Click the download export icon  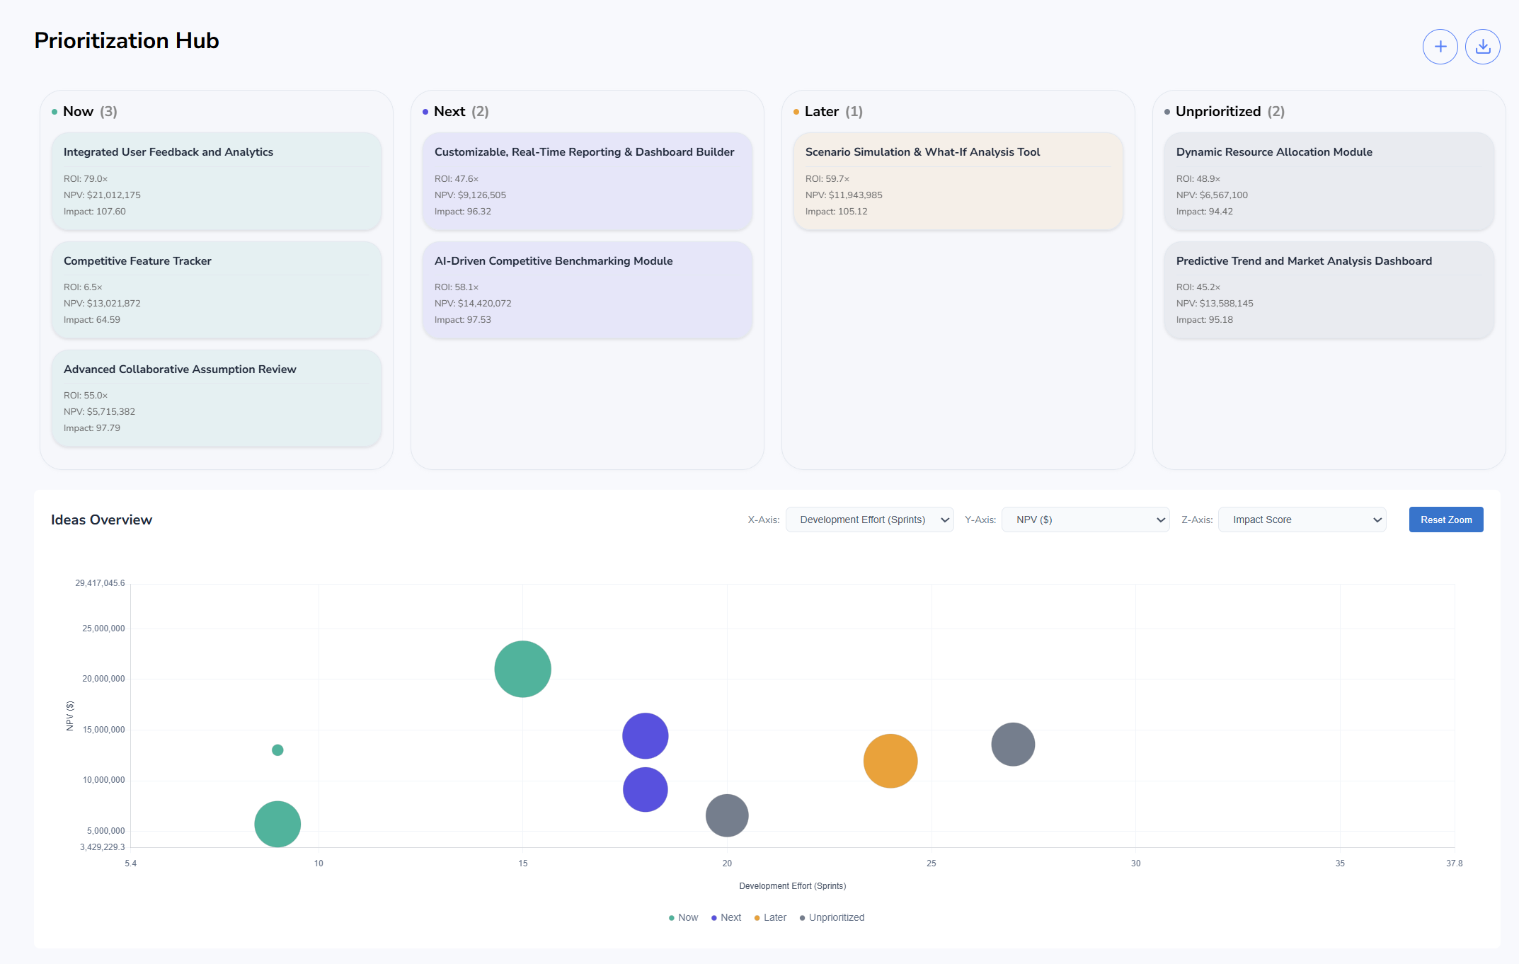(1482, 47)
